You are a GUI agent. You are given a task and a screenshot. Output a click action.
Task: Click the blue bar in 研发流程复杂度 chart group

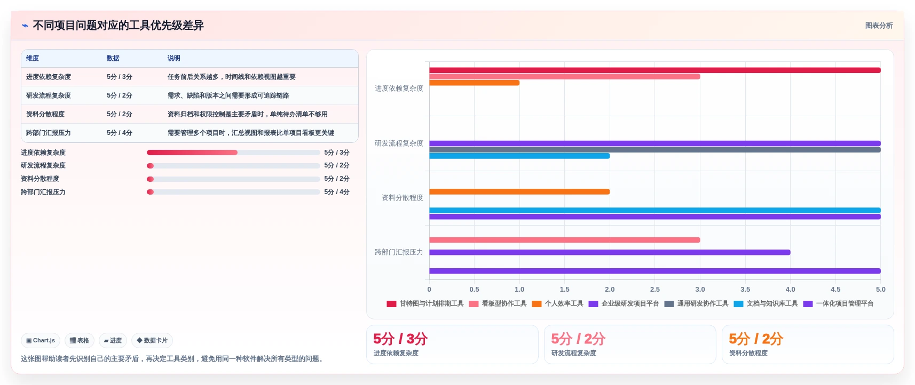pos(519,156)
